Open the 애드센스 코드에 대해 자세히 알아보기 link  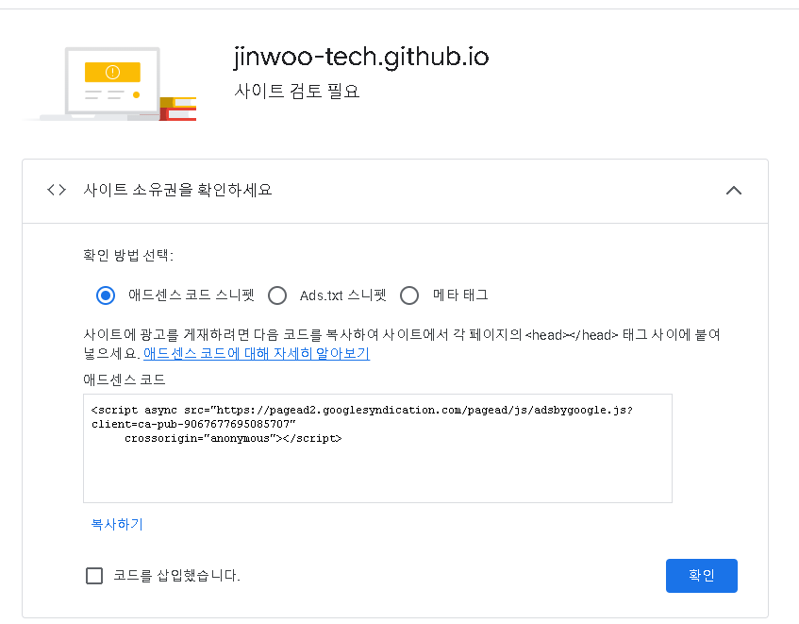tap(257, 353)
